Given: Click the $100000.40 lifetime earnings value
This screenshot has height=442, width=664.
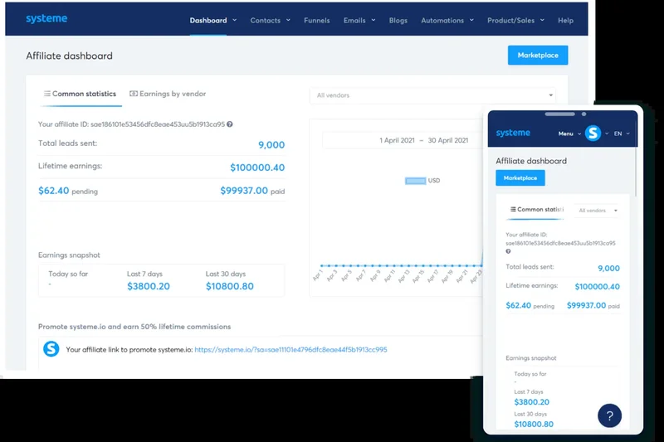Looking at the screenshot, I should click(257, 168).
